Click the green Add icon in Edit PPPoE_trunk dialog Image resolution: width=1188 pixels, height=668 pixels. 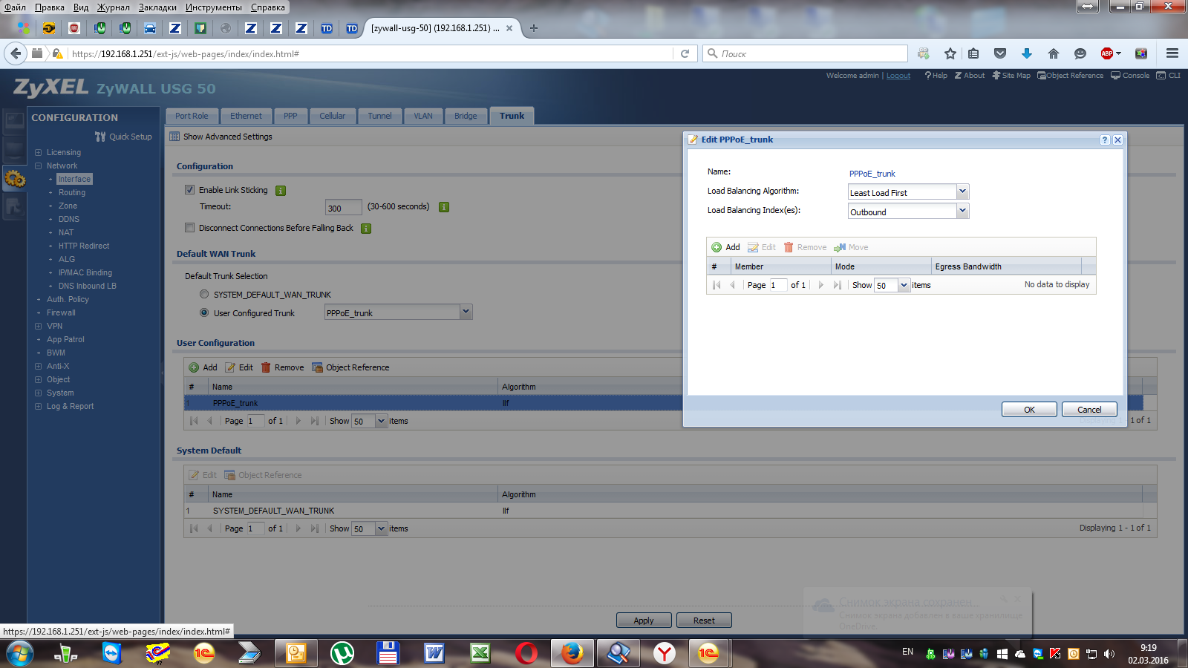tap(717, 247)
